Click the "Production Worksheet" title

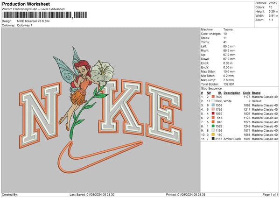[26, 4]
